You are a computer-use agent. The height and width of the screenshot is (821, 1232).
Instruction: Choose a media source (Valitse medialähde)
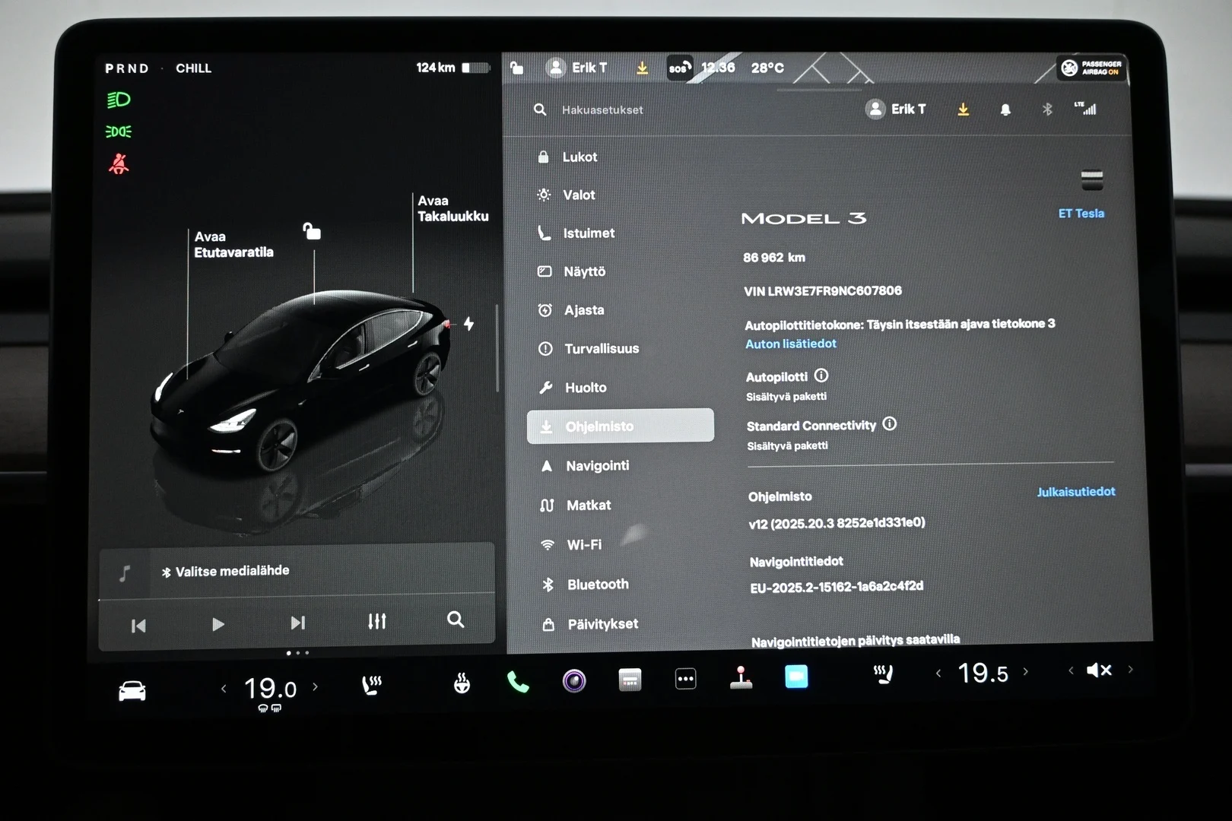click(x=225, y=571)
